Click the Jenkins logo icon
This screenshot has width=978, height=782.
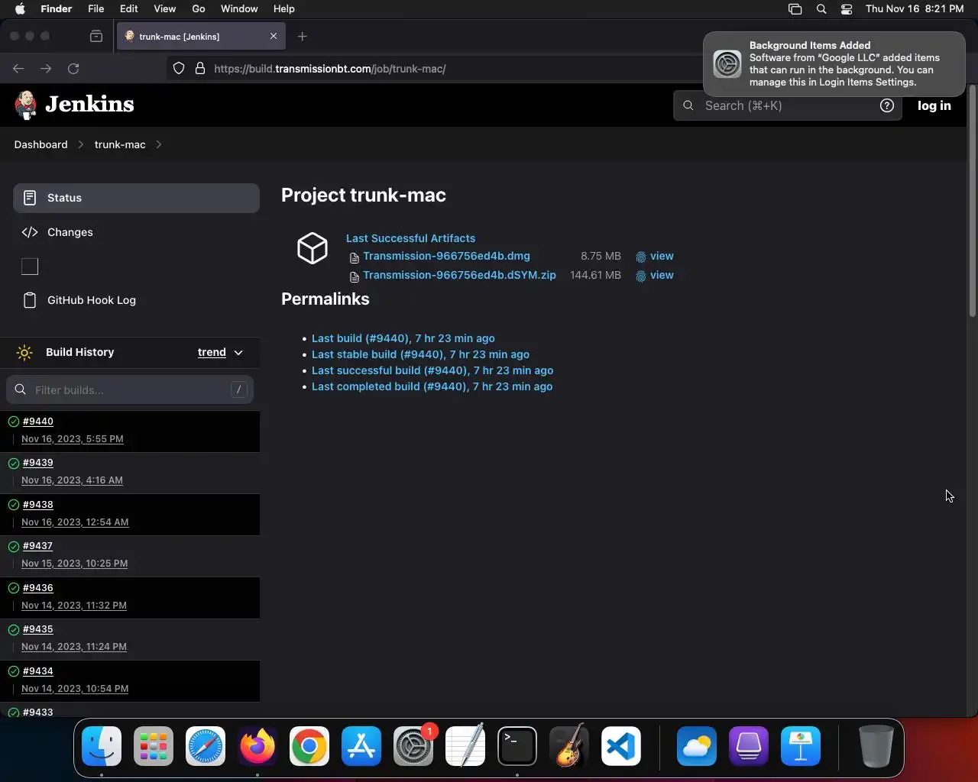tap(26, 105)
